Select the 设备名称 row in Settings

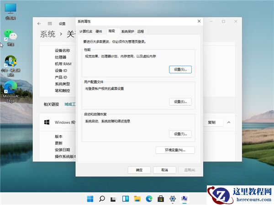tap(63, 51)
